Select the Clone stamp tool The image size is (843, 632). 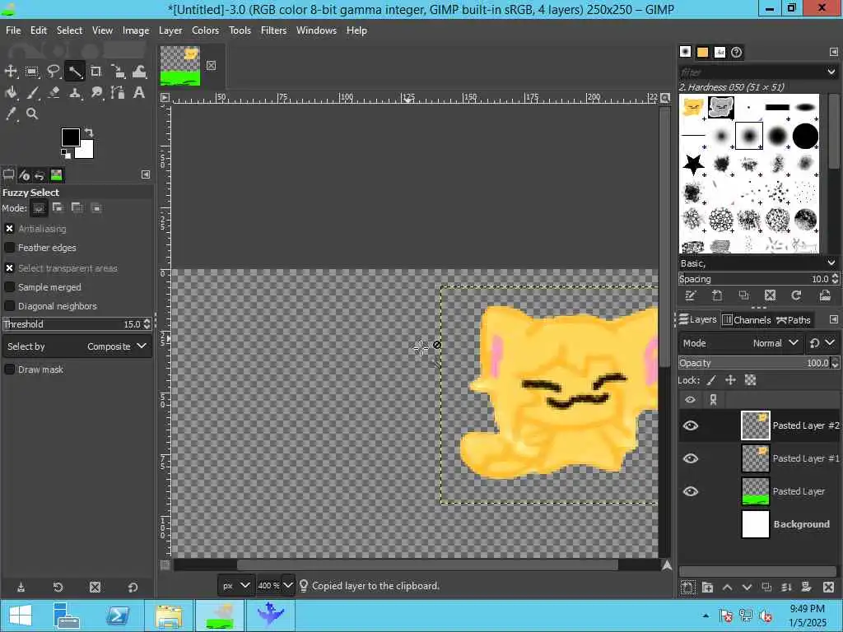tap(75, 92)
